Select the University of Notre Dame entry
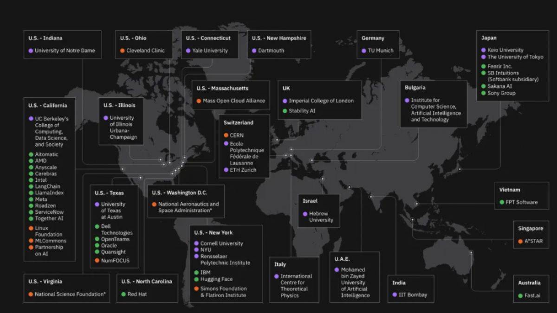This screenshot has height=313, width=557. (x=65, y=51)
